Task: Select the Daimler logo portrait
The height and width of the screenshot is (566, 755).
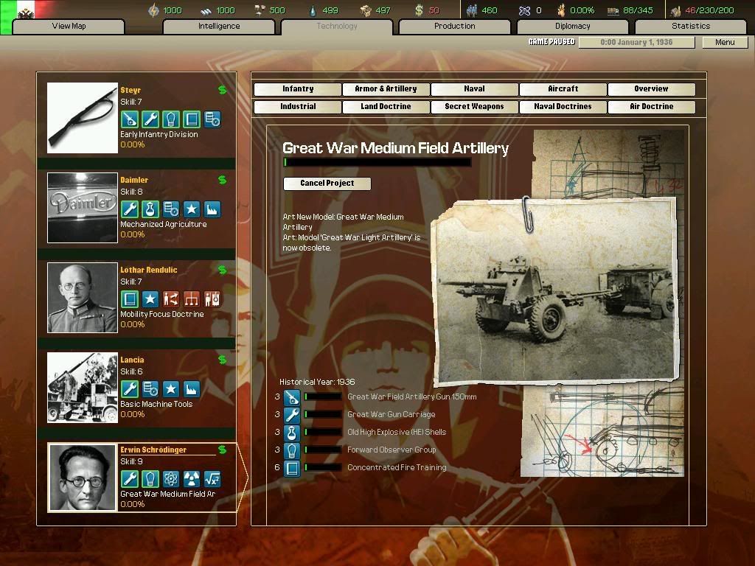Action: pyautogui.click(x=83, y=208)
